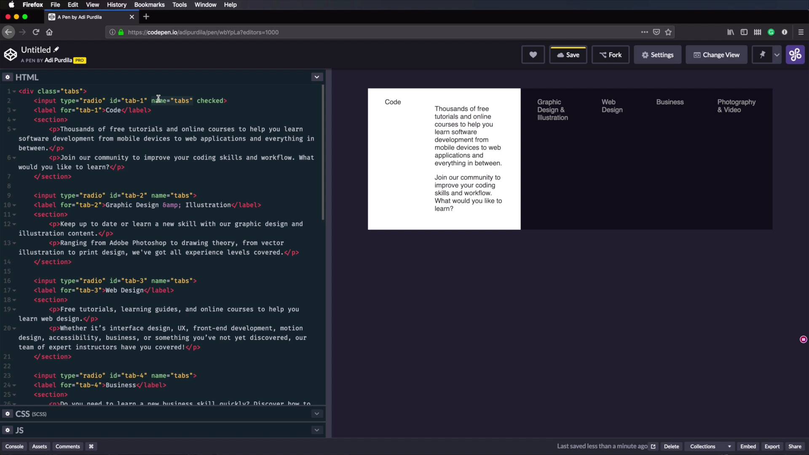Click the Grammarly extension icon

tap(771, 32)
